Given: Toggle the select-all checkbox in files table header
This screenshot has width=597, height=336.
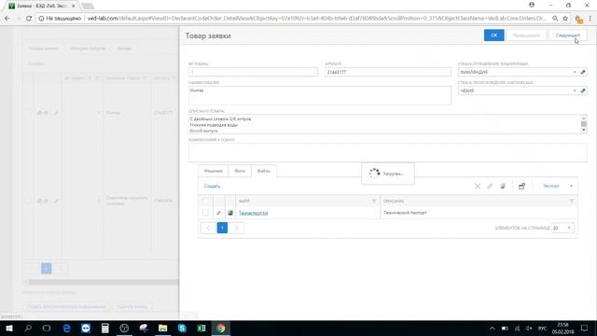Looking at the screenshot, I should (x=205, y=201).
